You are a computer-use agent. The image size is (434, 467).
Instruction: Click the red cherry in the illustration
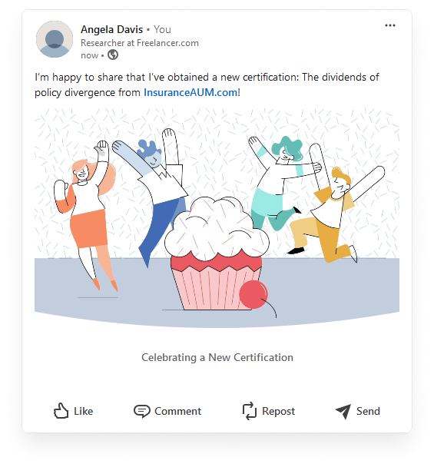[253, 294]
